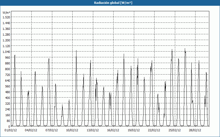The width and height of the screenshot is (220, 137).
Task: Click the 01/02/12 date label
Action: point(11,130)
